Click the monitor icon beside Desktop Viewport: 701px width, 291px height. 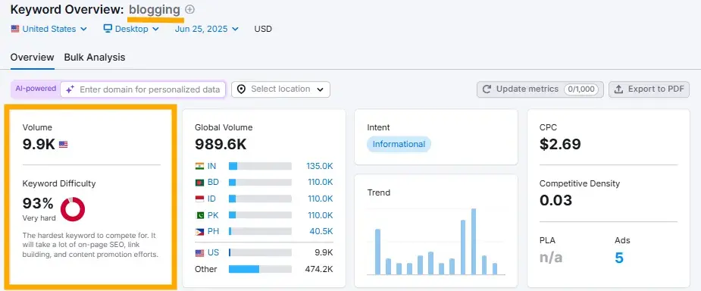[108, 29]
